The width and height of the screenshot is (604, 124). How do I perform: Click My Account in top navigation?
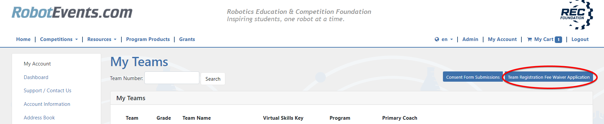point(502,39)
